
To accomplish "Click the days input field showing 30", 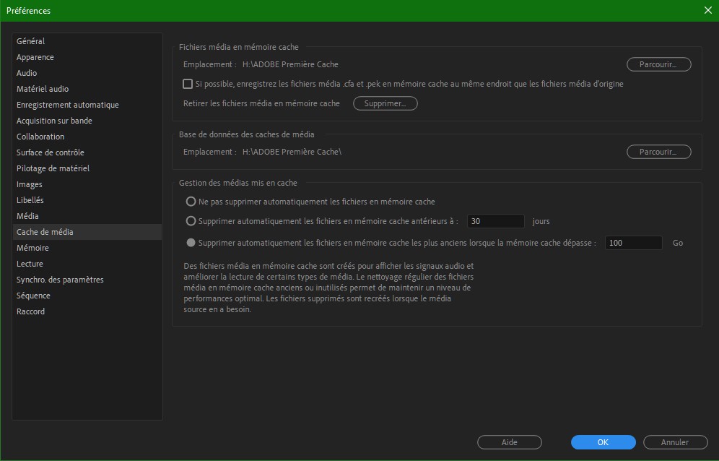I will 495,221.
